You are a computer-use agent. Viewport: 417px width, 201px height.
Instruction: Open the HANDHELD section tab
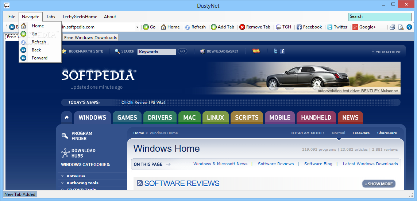(316, 117)
